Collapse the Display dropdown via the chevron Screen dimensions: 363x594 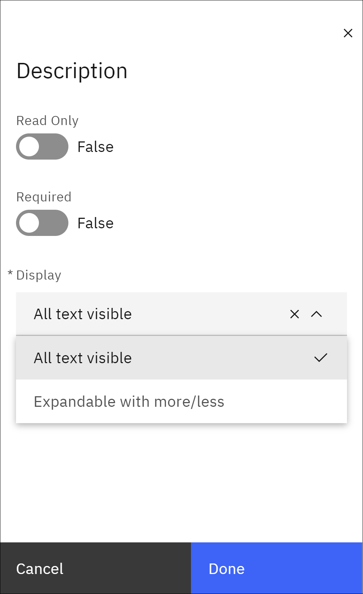[x=316, y=314]
